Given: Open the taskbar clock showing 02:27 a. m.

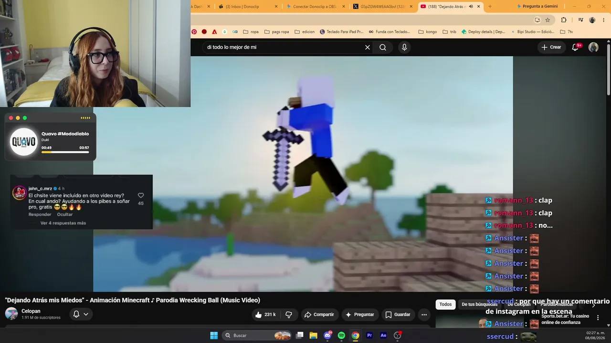Looking at the screenshot, I should pyautogui.click(x=596, y=335).
